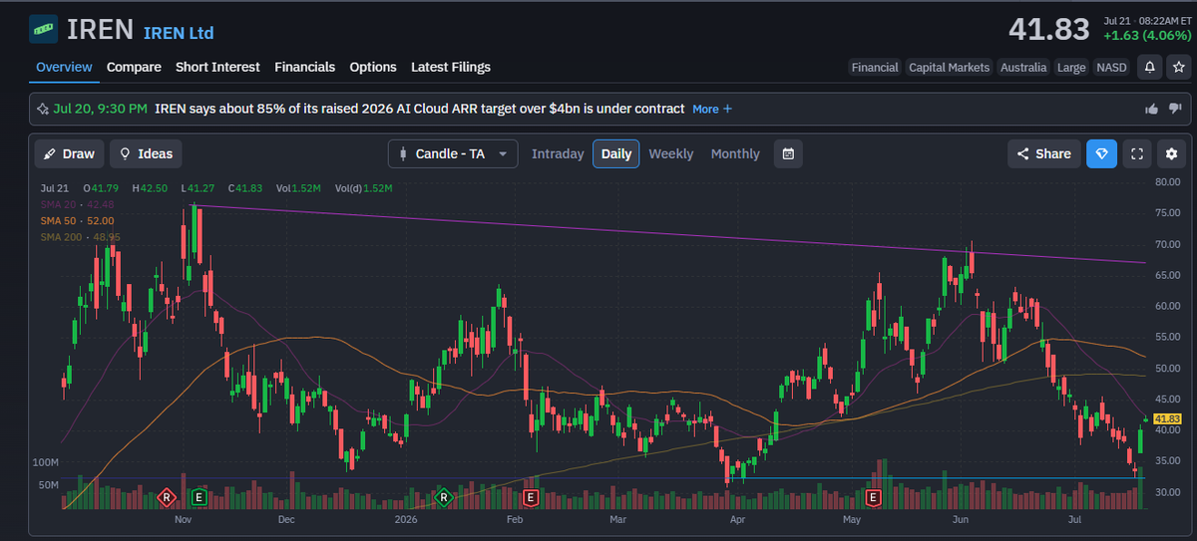This screenshot has width=1197, height=541.
Task: Click the NASD exchange tag
Action: 1111,67
